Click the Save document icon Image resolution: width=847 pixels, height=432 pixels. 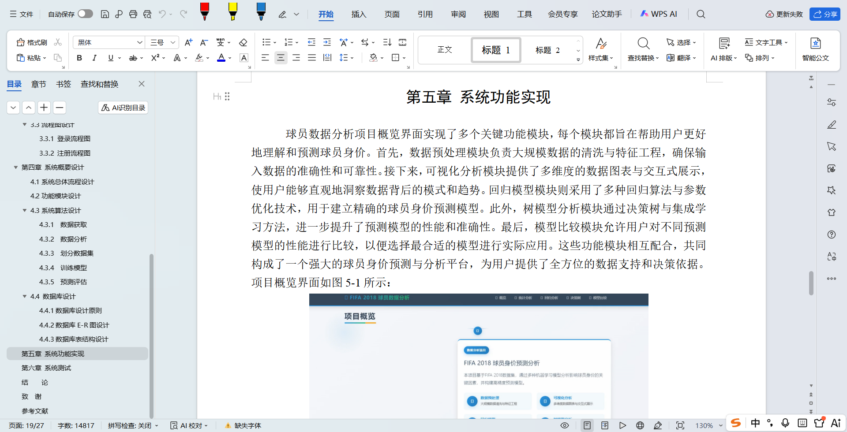[x=105, y=14]
